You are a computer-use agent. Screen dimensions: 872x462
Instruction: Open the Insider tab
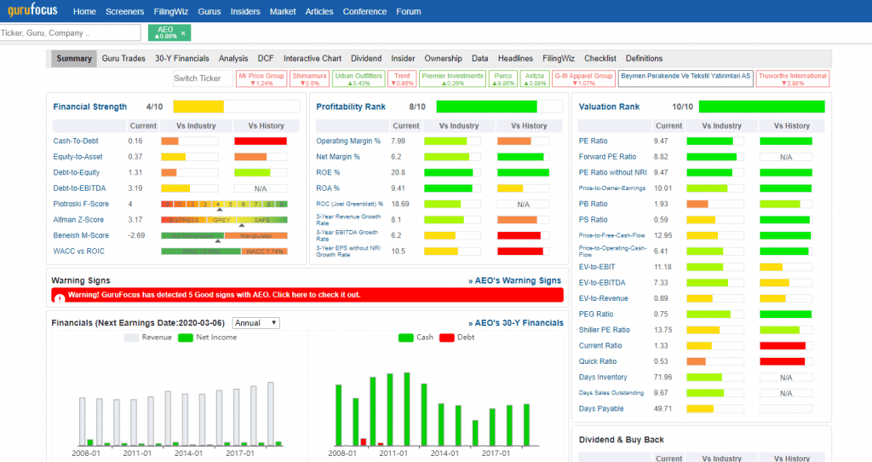(403, 59)
